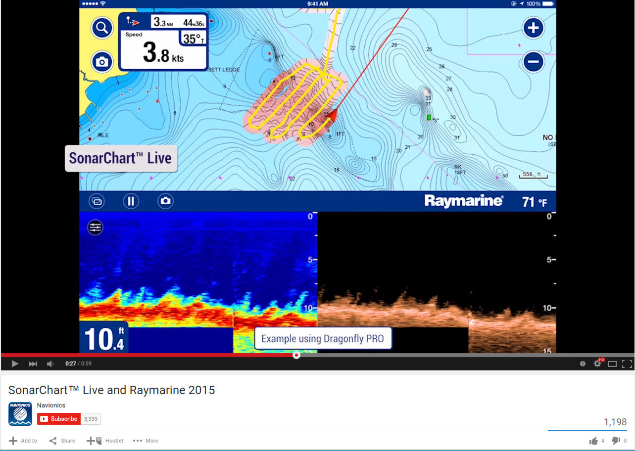Screen dimensions: 635x451
Task: Click the 35° T heading readout
Action: tap(194, 39)
